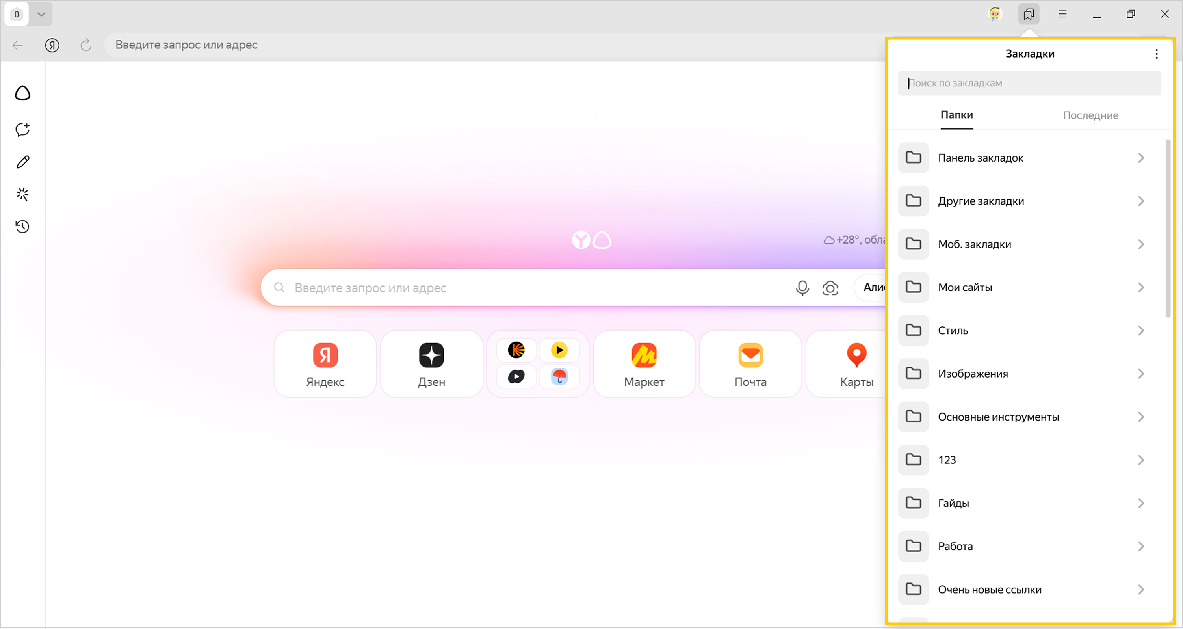Expand the 123 folder with its chevron
The width and height of the screenshot is (1183, 629).
pyautogui.click(x=1141, y=460)
